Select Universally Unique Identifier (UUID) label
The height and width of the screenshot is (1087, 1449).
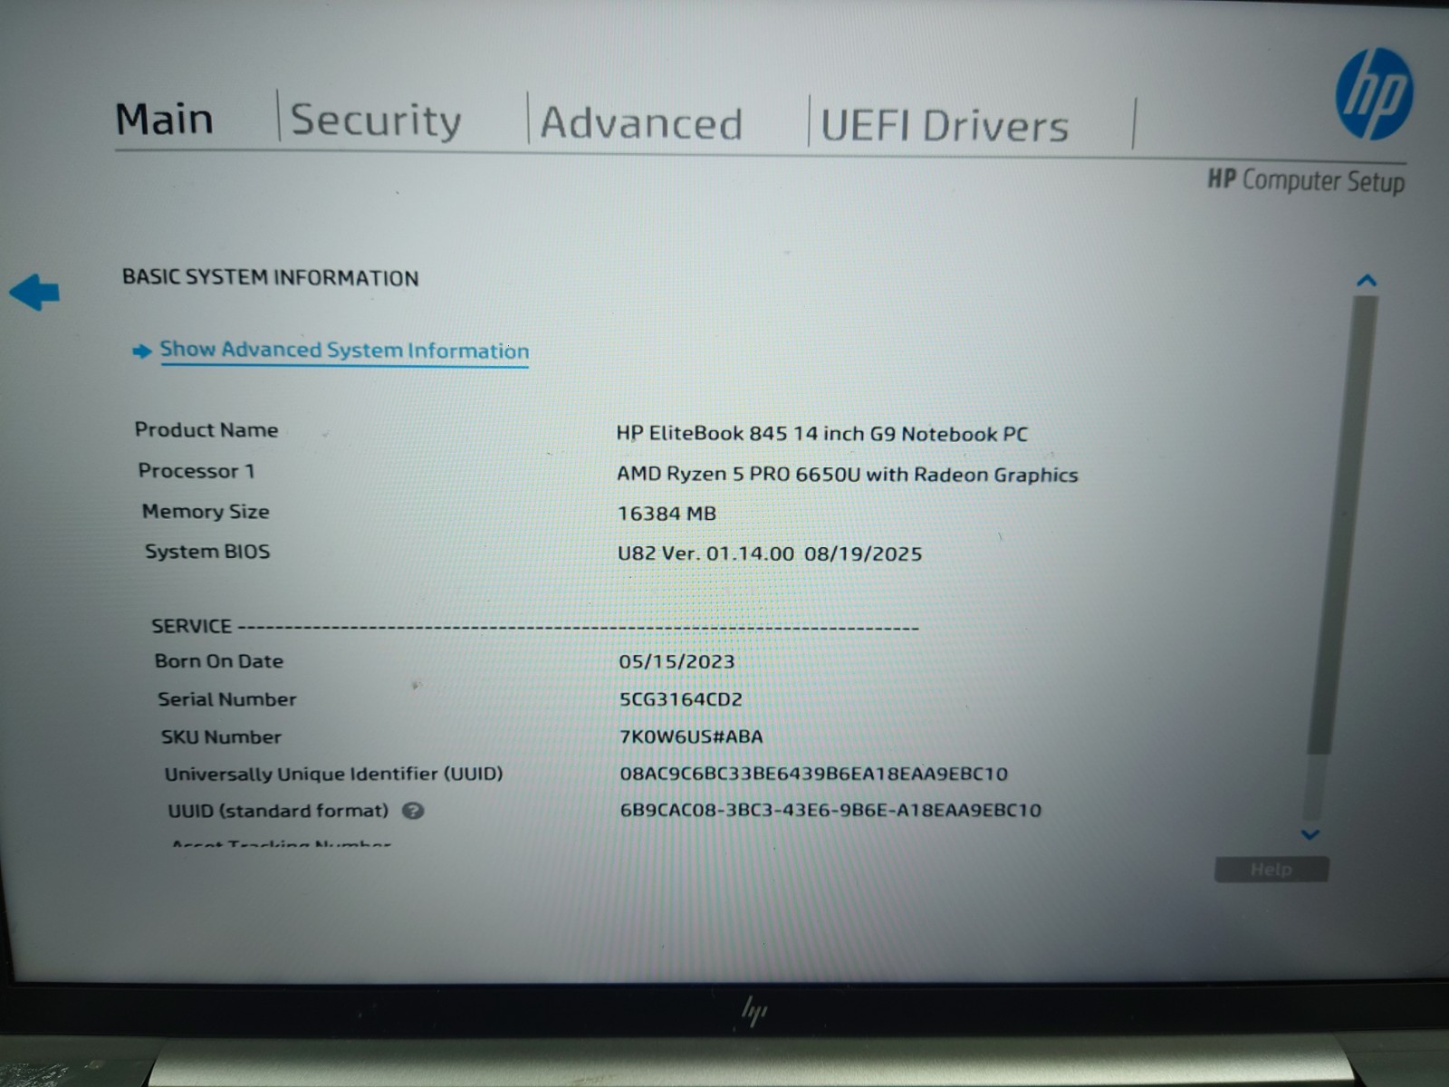(333, 774)
